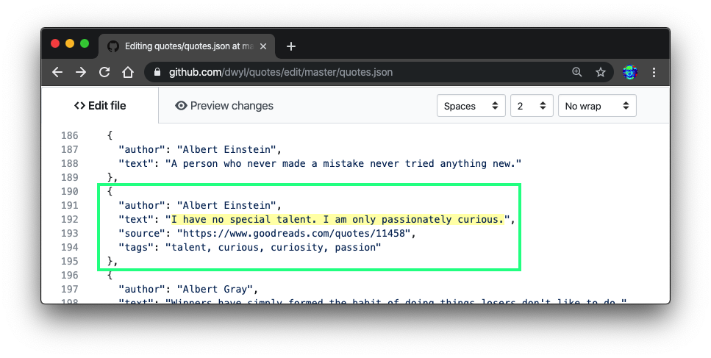This screenshot has width=711, height=358.
Task: Click the padlock site info icon
Action: [157, 72]
